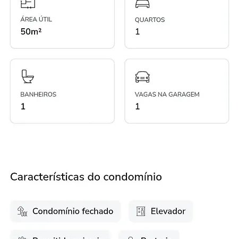Click the gated condominium tree icon
This screenshot has height=239, width=239.
pyautogui.click(x=22, y=211)
